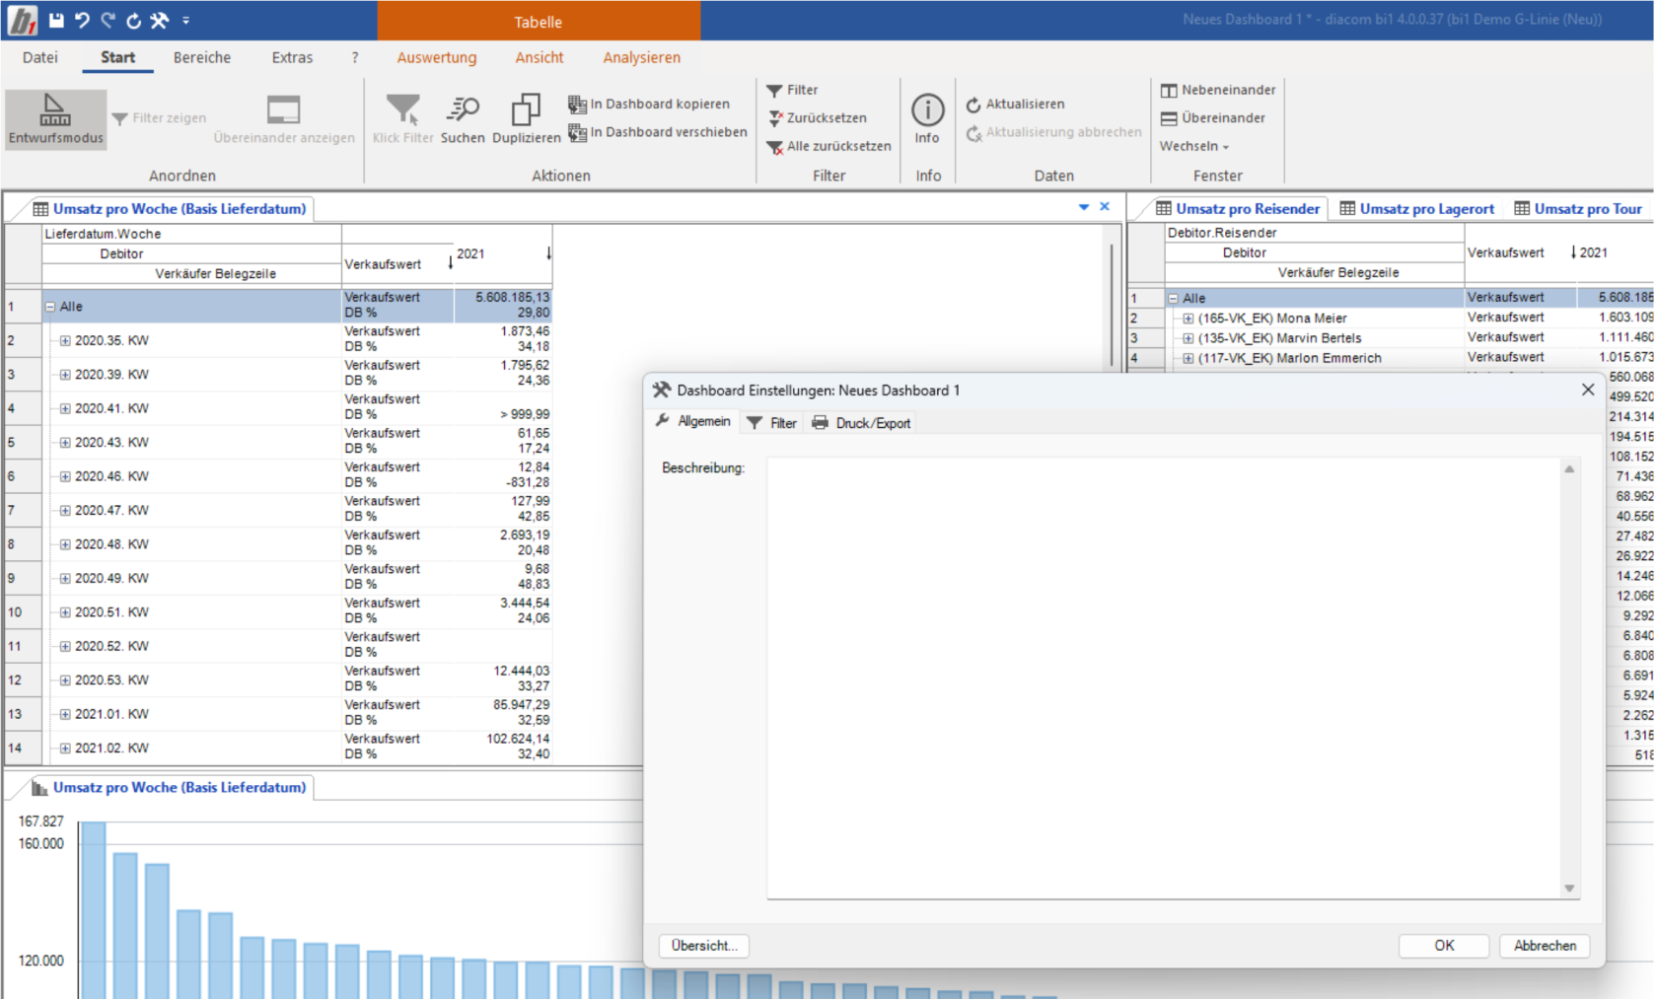Select the Druck/Export tab in dialog

click(861, 422)
